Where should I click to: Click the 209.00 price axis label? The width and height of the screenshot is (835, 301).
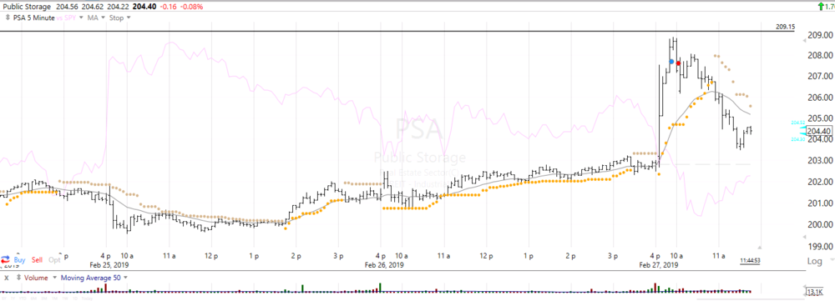click(x=820, y=35)
